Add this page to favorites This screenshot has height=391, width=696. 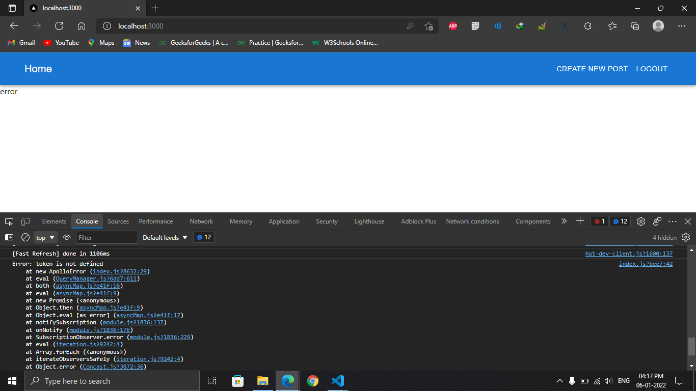coord(429,26)
